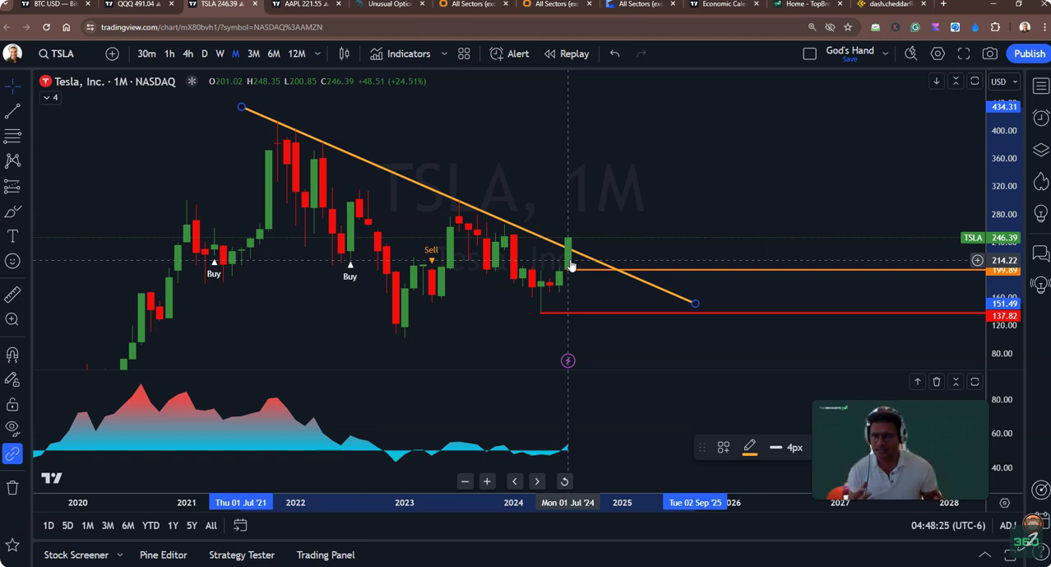This screenshot has height=567, width=1051.
Task: Click the Publish button
Action: tap(1029, 53)
